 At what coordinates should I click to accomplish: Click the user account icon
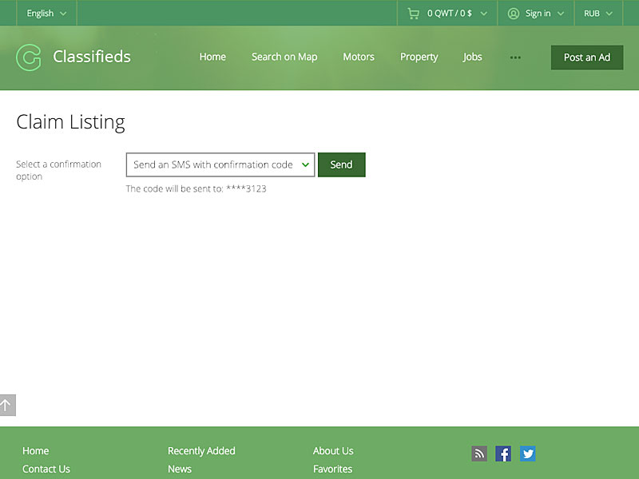513,14
